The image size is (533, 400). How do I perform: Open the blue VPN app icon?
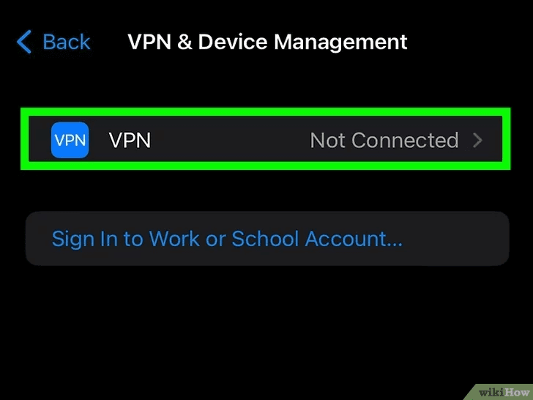pyautogui.click(x=70, y=140)
